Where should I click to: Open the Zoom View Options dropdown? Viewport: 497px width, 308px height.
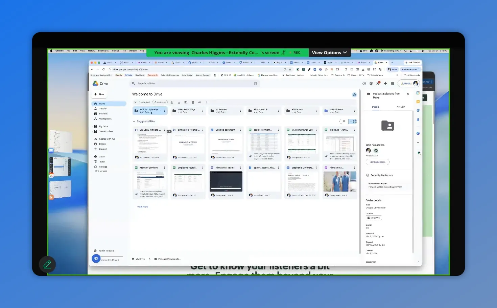[329, 52]
